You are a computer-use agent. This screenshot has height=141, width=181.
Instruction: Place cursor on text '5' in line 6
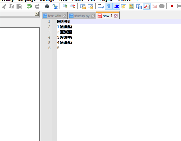[58, 48]
